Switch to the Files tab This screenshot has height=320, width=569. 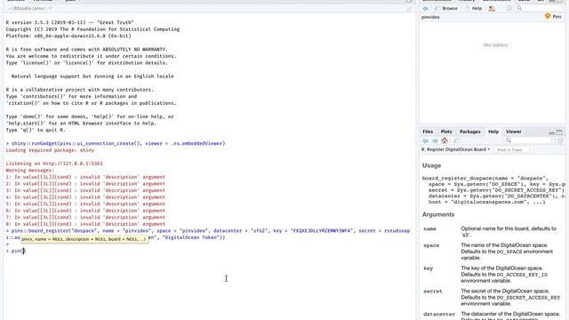tap(428, 132)
